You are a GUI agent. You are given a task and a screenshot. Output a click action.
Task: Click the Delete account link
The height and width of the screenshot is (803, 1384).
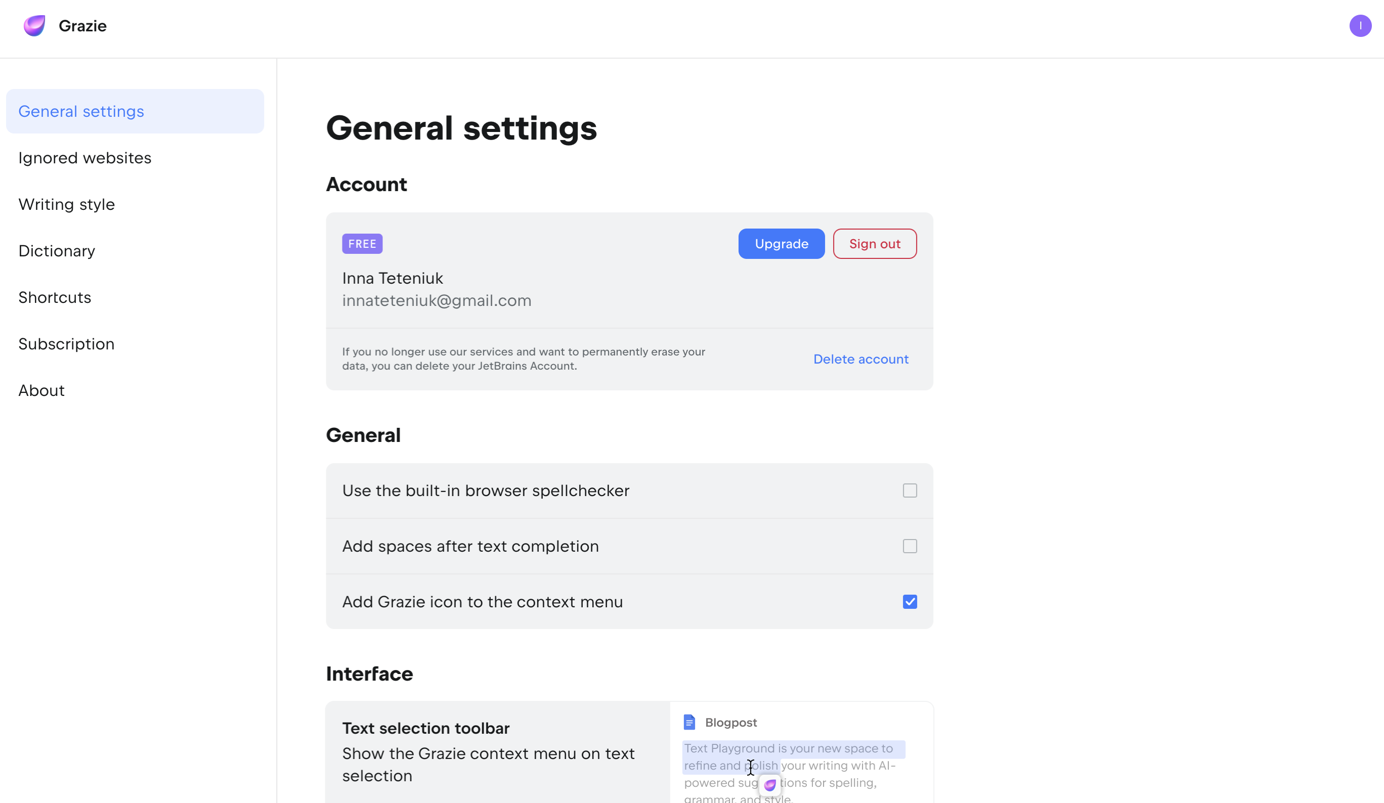pyautogui.click(x=860, y=359)
